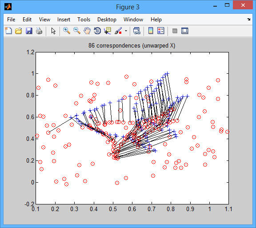Click the New Figure icon

tap(8, 31)
